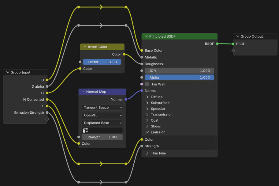Click the N Converted output socket

tap(47, 99)
